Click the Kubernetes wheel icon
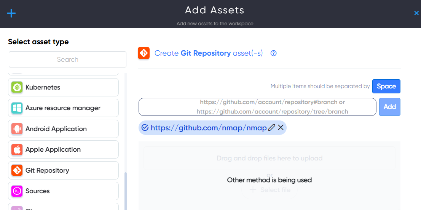Screen dimensions: 421x210 [x=17, y=87]
